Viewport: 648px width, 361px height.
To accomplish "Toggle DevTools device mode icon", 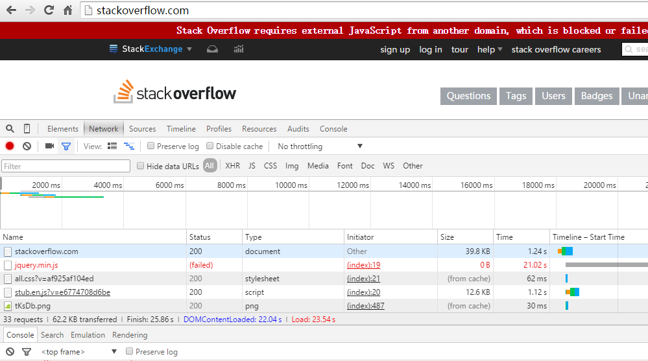I will (x=27, y=129).
